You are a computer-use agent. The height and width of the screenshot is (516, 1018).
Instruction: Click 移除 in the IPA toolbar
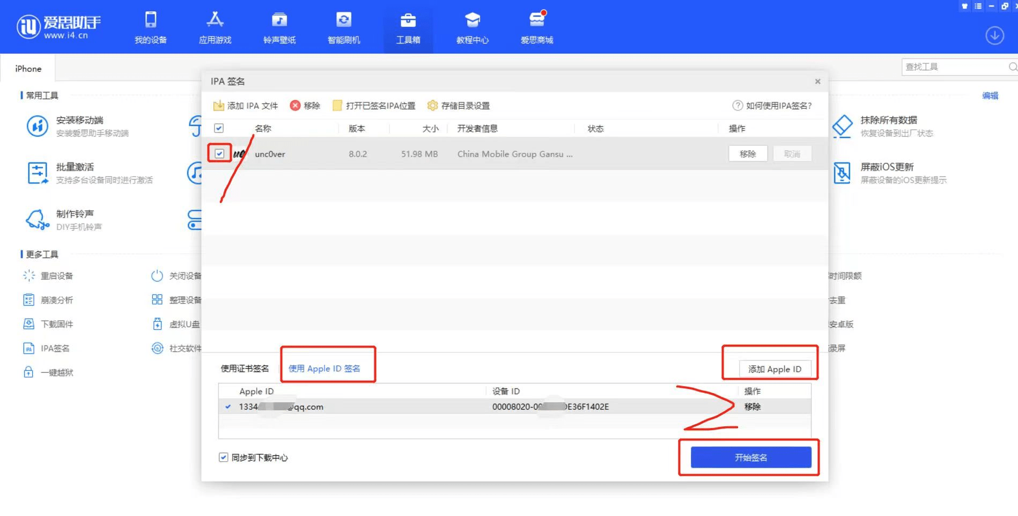[x=305, y=106]
